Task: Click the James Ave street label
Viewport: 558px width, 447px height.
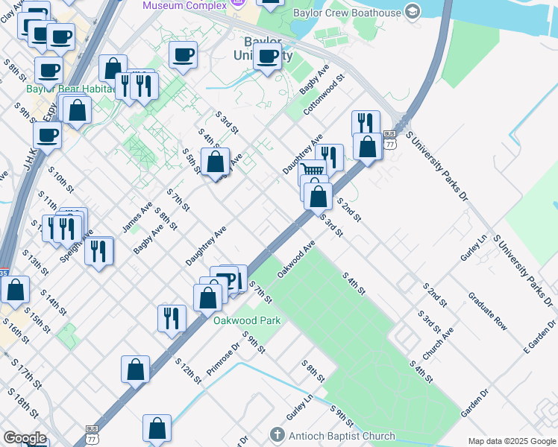Action: [x=137, y=217]
